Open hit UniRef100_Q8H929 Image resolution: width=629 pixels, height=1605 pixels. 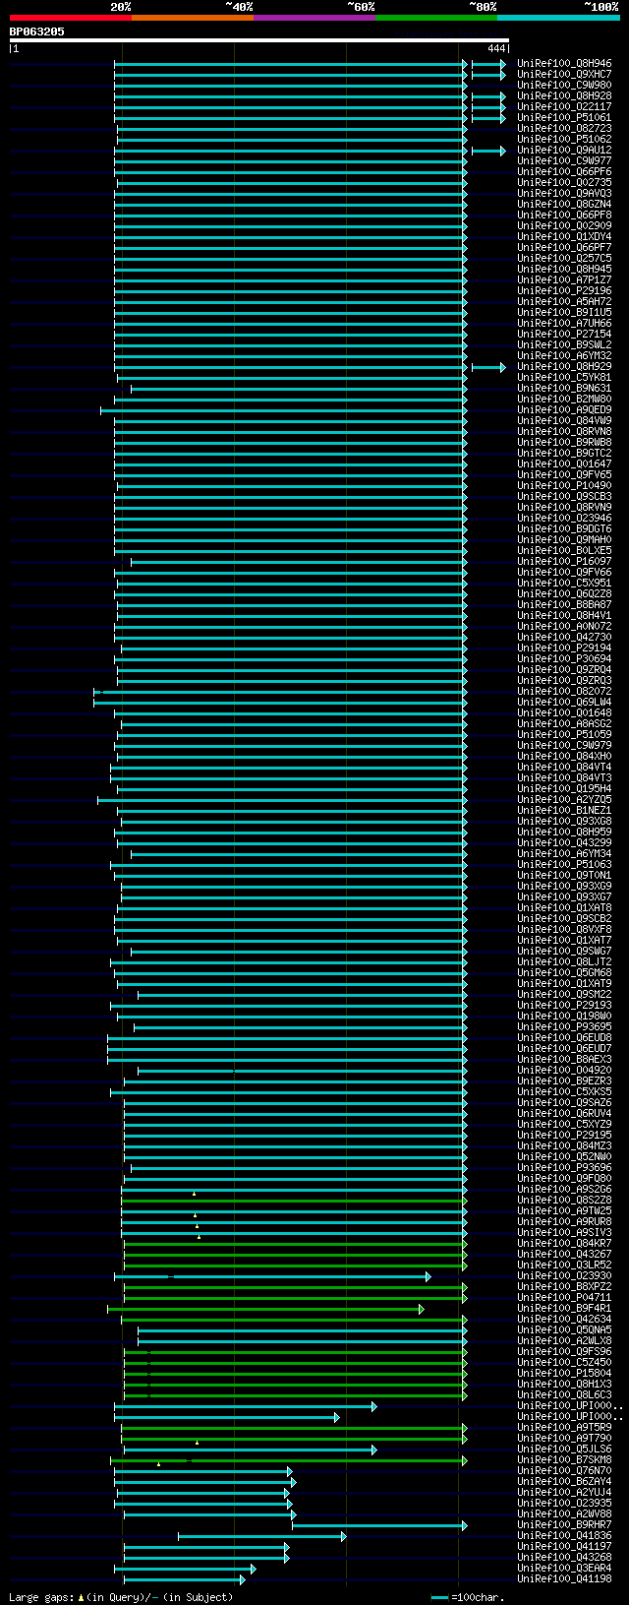pyautogui.click(x=564, y=367)
